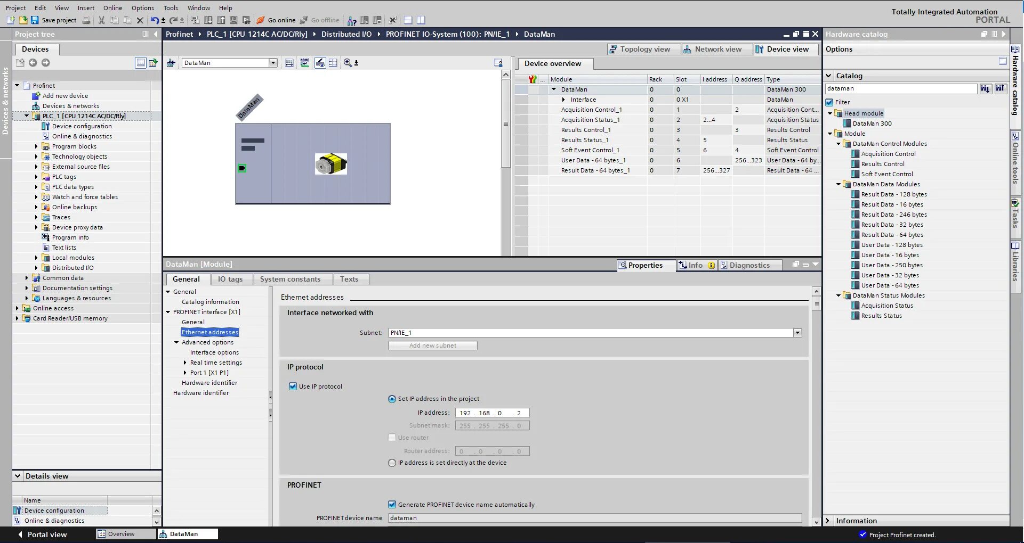Viewport: 1024px width, 543px height.
Task: Click Add new device in tree
Action: (65, 96)
